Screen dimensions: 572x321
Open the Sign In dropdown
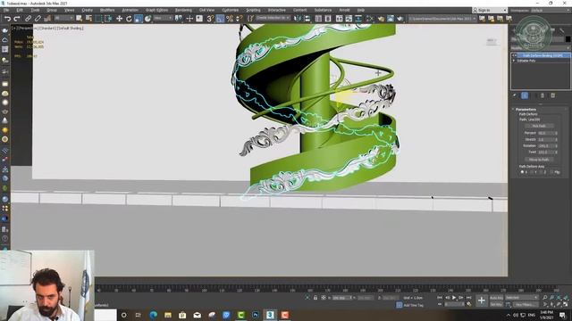point(490,10)
